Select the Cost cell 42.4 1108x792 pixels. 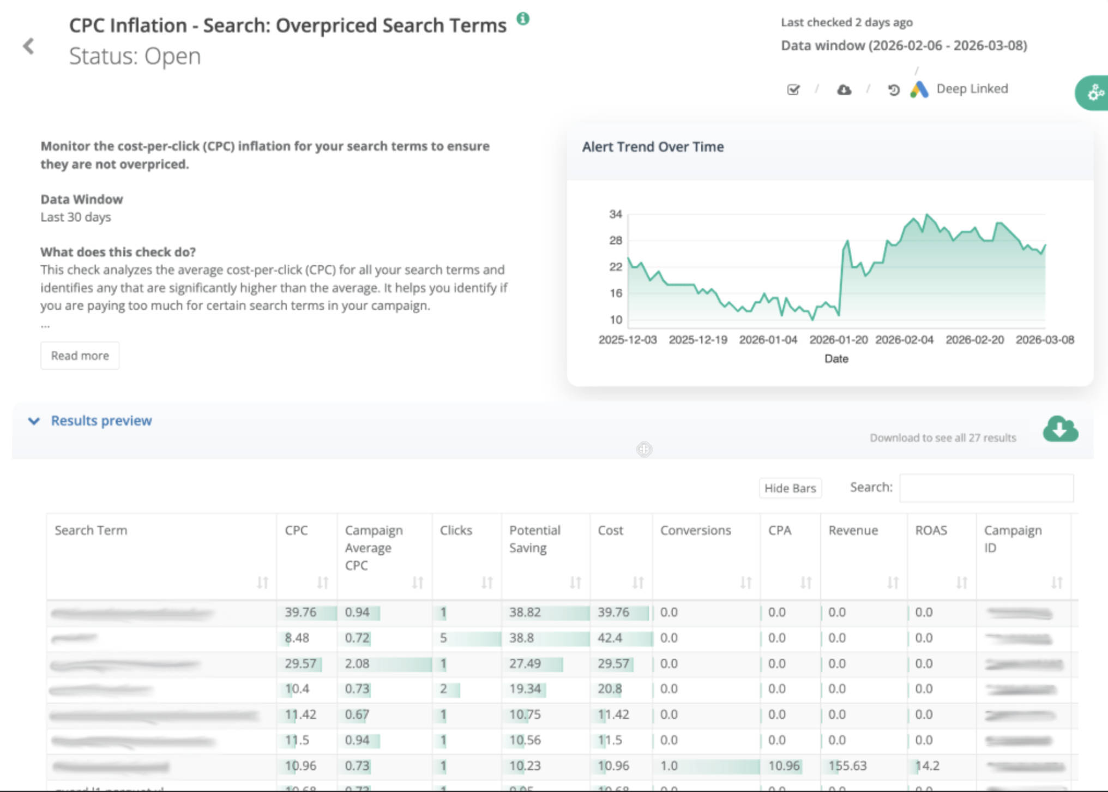tap(610, 638)
